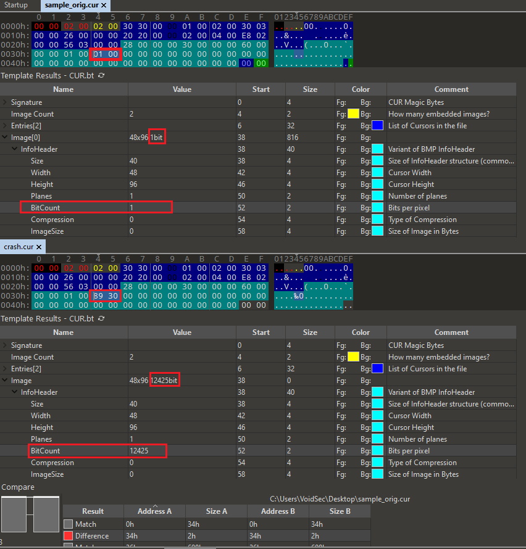The image size is (526, 549).
Task: Click the 89 30 bytes in crash.cur hex view
Action: click(x=105, y=296)
